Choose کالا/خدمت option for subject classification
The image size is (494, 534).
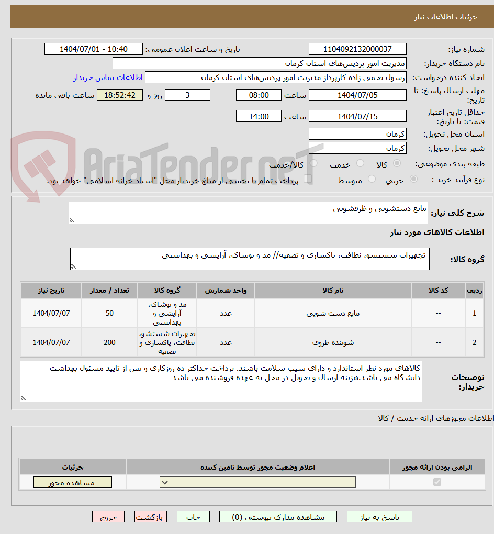[x=312, y=163]
